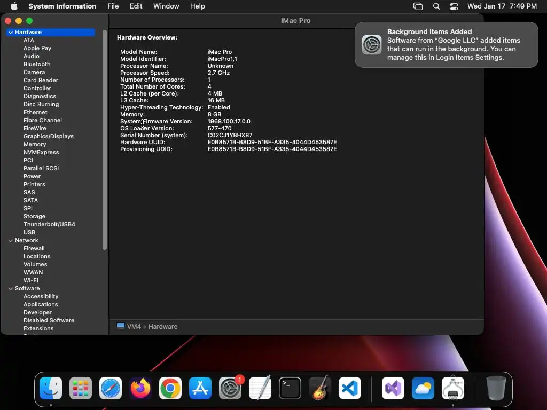Open System Information icon in the Dock
Viewport: 547px width, 410px height.
pos(453,388)
